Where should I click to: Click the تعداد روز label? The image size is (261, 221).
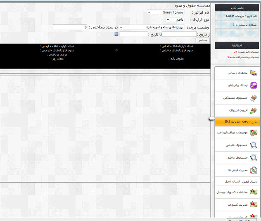pyautogui.click(x=57, y=59)
